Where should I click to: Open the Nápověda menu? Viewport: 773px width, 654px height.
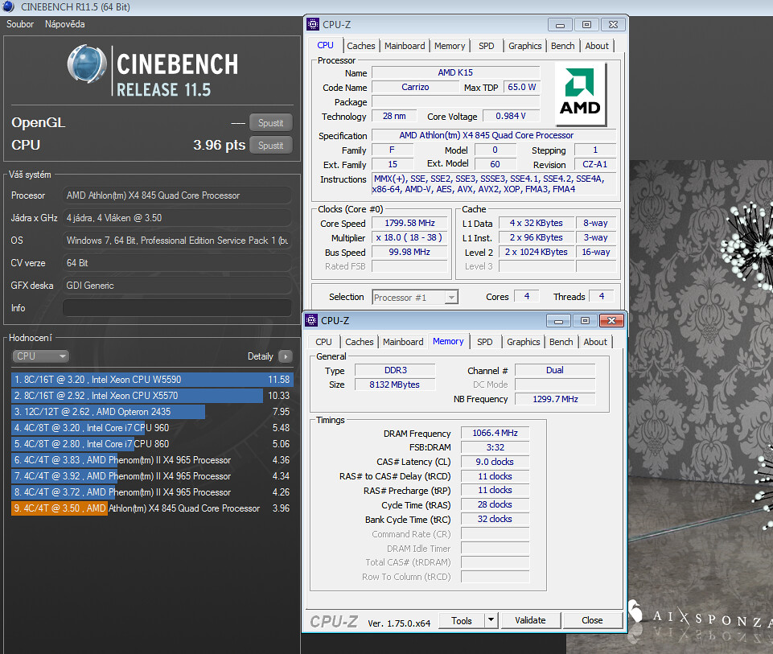(x=64, y=23)
